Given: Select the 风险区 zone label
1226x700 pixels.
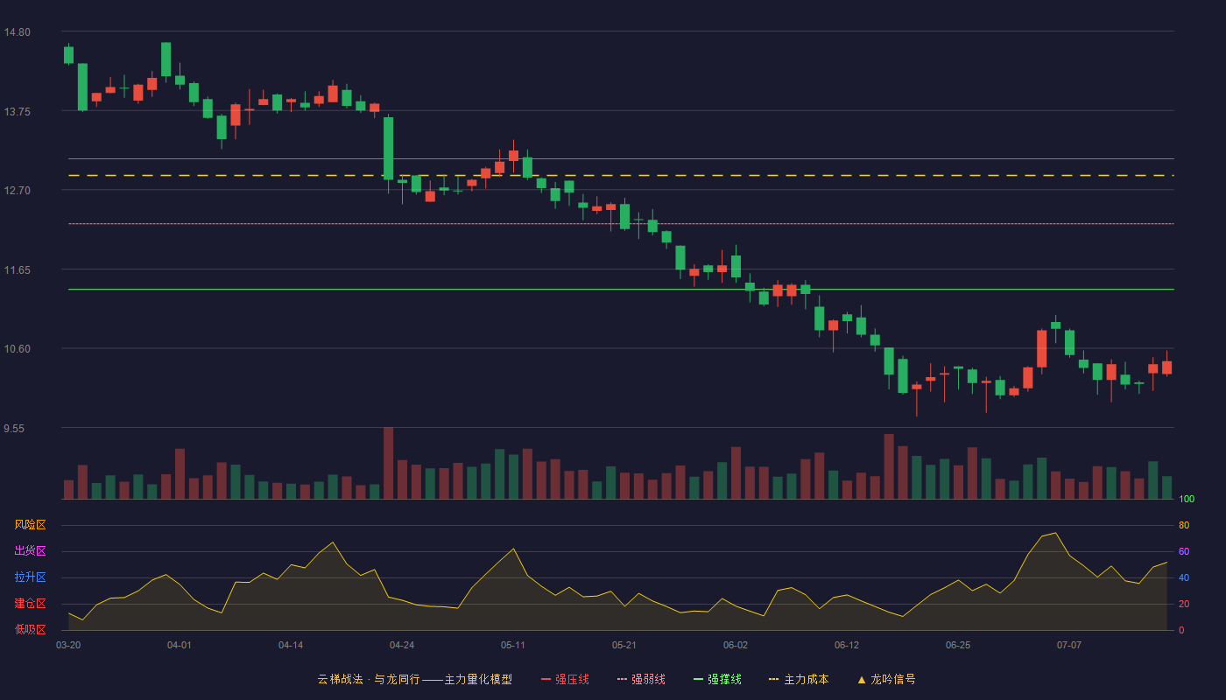Looking at the screenshot, I should 31,525.
